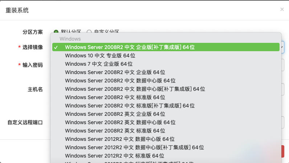Choose Windows Server 2008R2 中文 标准版[补丁集成版] 64位
This screenshot has width=289, height=163.
point(166,106)
